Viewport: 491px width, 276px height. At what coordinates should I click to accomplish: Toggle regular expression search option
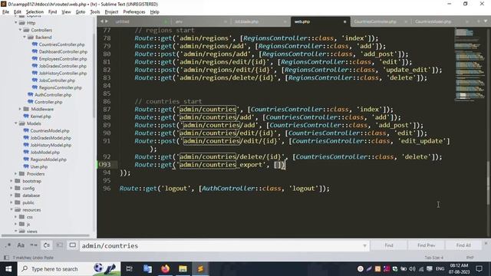coord(8,245)
